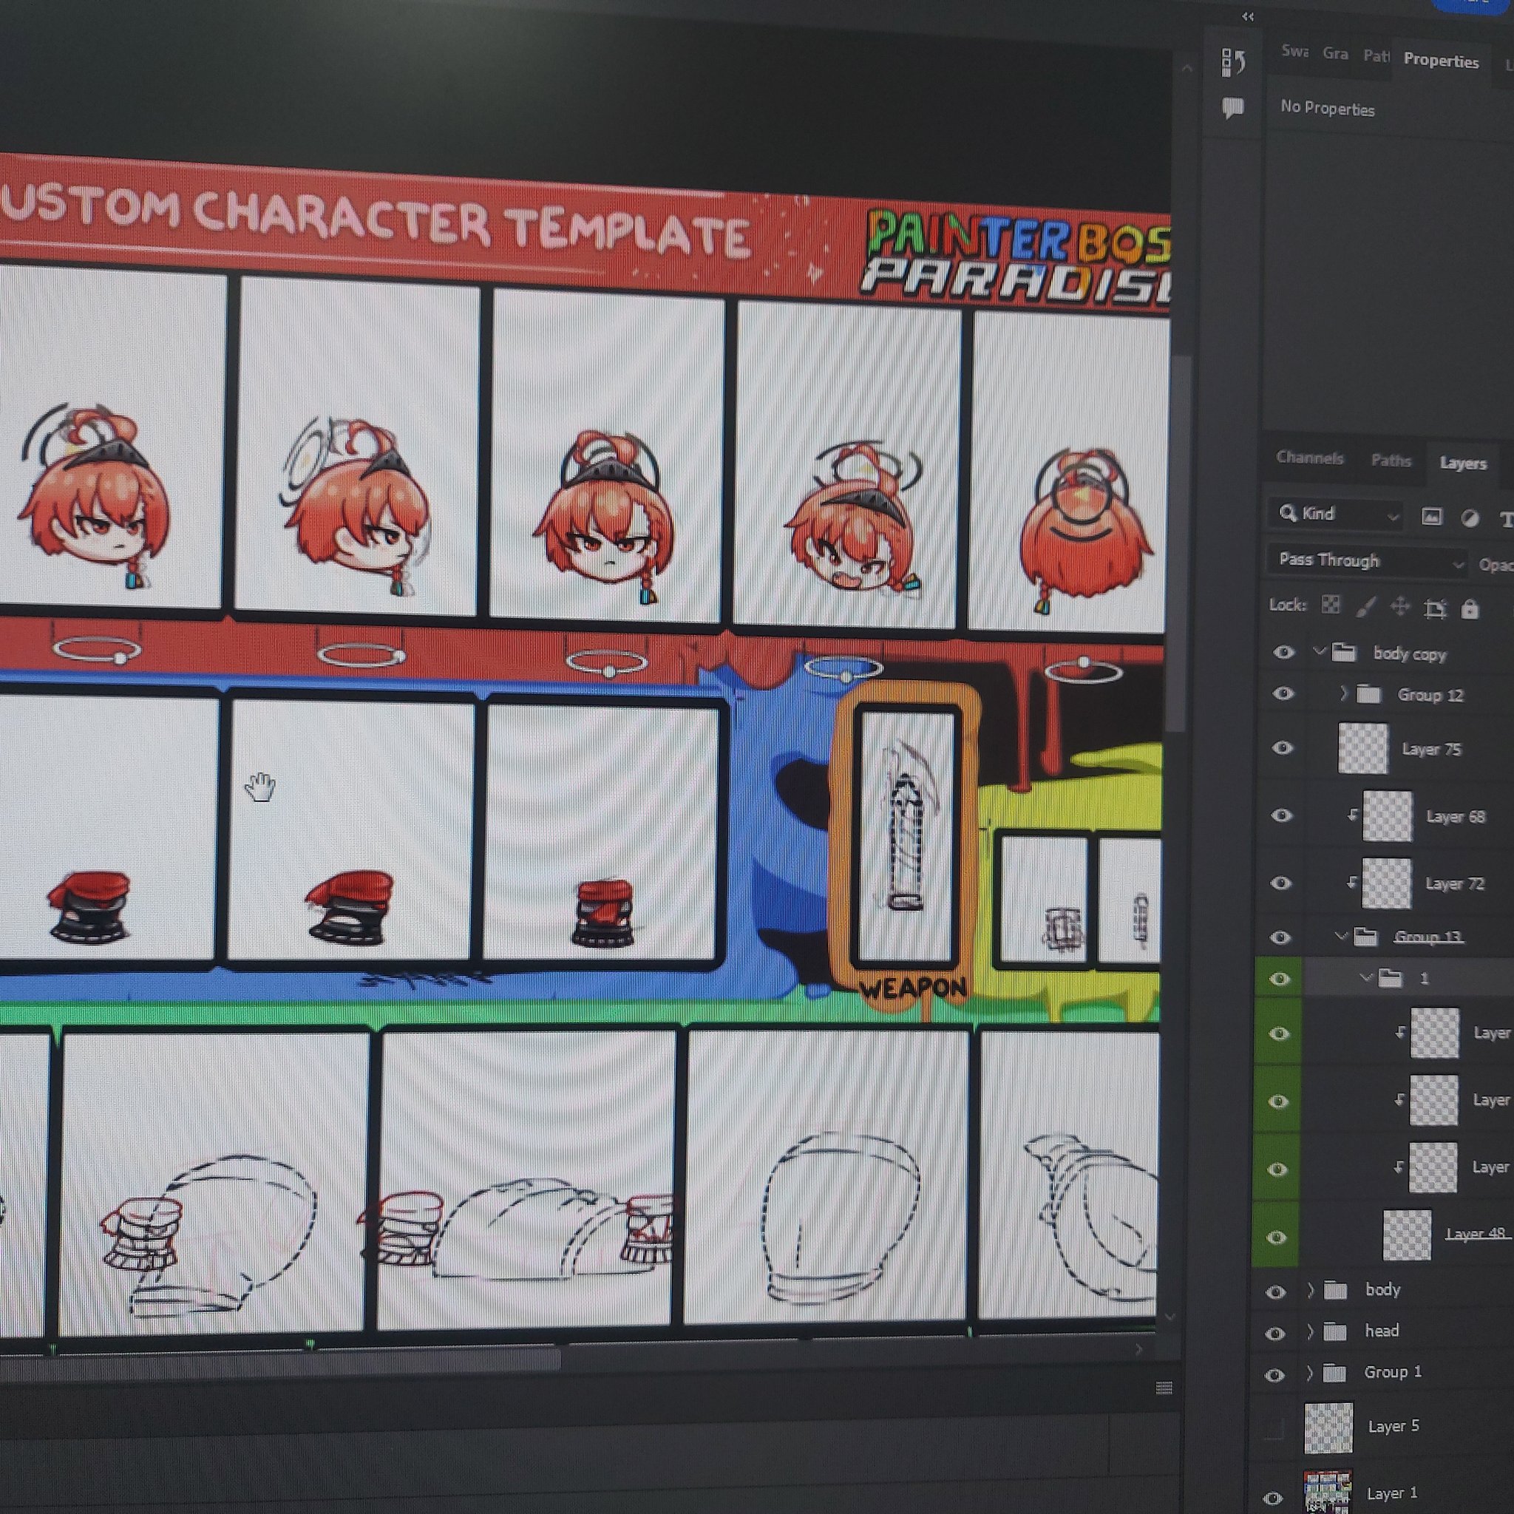This screenshot has height=1514, width=1514.
Task: Hide Layer 1 with eye icon
Action: [1274, 1498]
